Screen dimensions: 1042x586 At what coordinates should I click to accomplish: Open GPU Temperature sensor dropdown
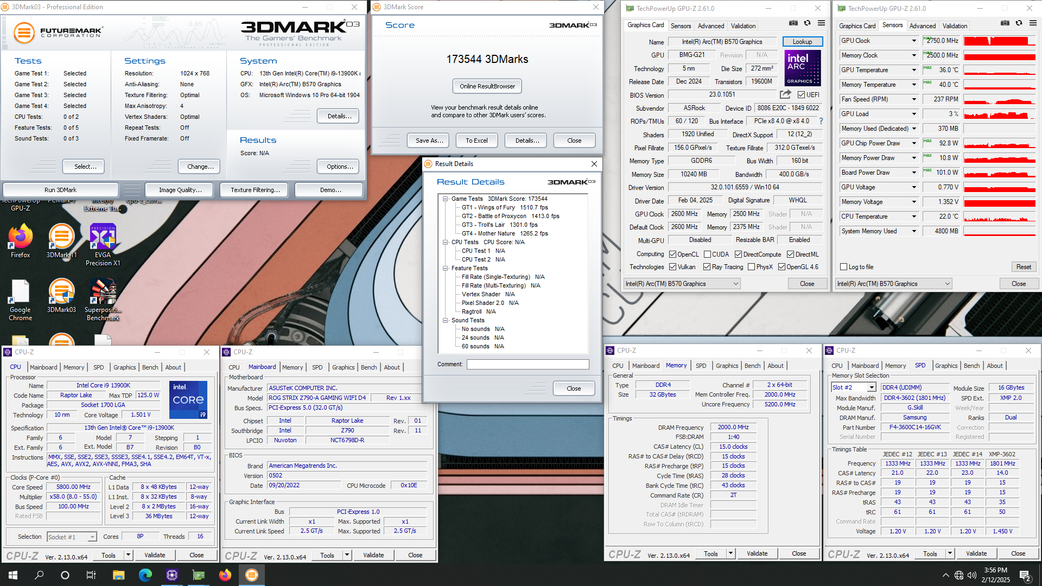click(914, 70)
